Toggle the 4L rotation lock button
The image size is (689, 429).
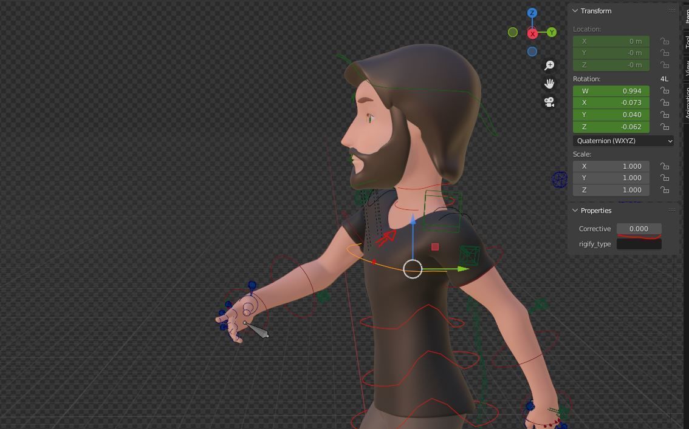[665, 79]
